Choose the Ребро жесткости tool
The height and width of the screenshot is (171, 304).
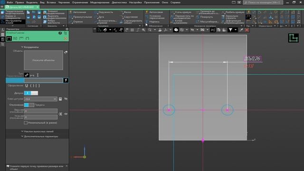pos(52,21)
